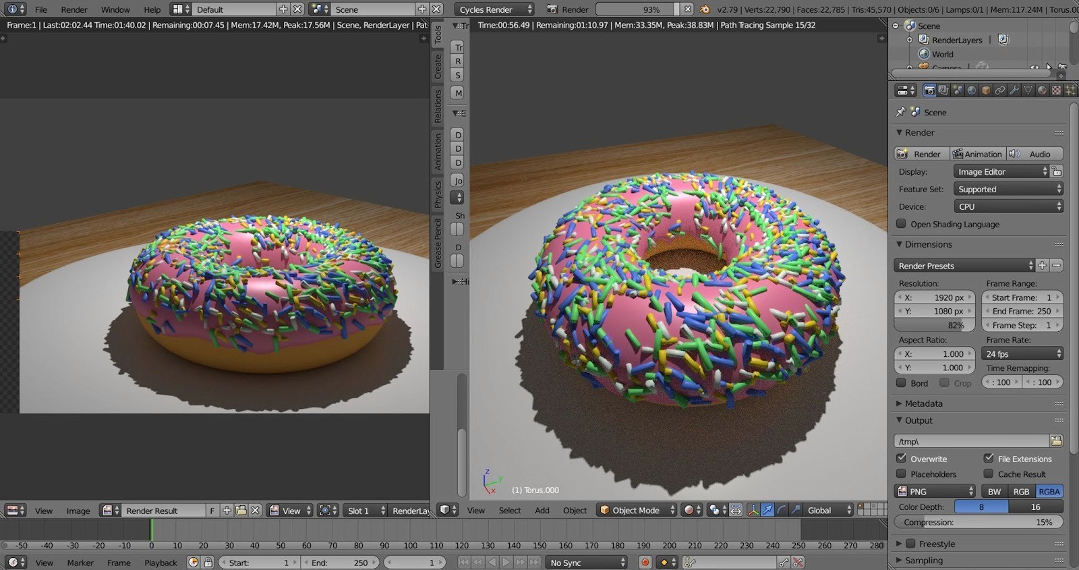
Task: Open the Render menu in top bar
Action: tap(74, 9)
